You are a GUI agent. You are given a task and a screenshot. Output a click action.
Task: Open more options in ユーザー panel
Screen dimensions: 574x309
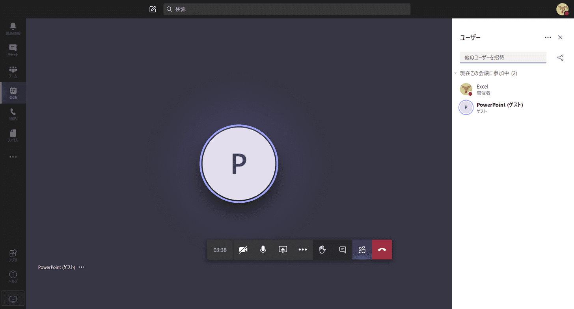click(548, 37)
